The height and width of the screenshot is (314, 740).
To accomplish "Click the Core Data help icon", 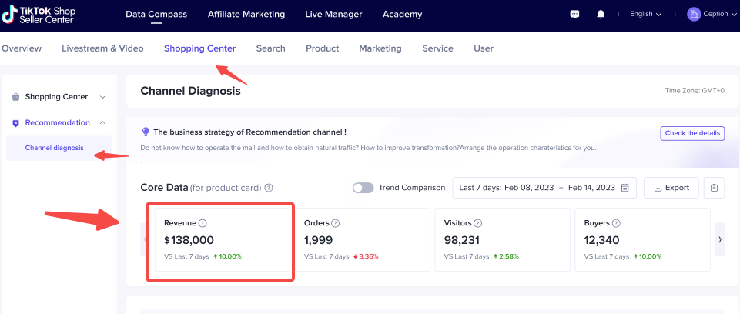I will point(269,188).
